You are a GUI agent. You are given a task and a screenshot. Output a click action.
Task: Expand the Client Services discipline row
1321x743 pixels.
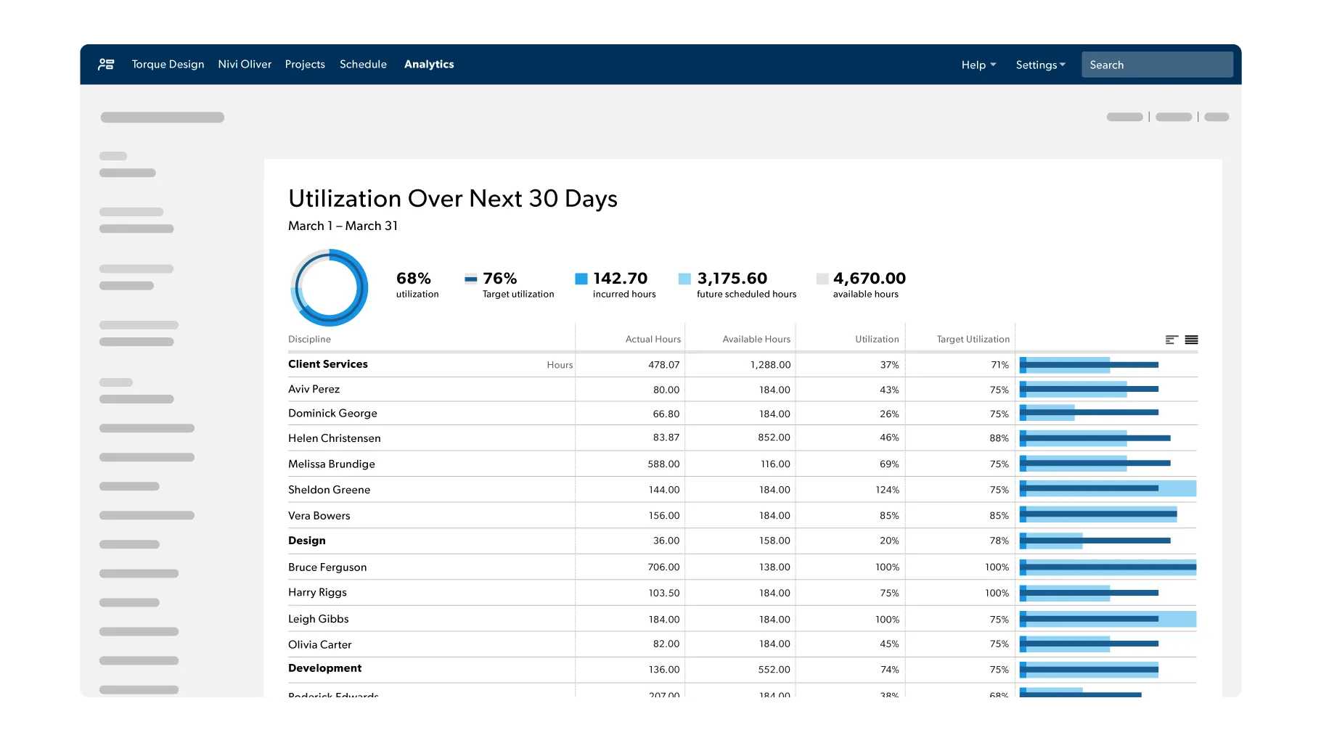point(328,364)
